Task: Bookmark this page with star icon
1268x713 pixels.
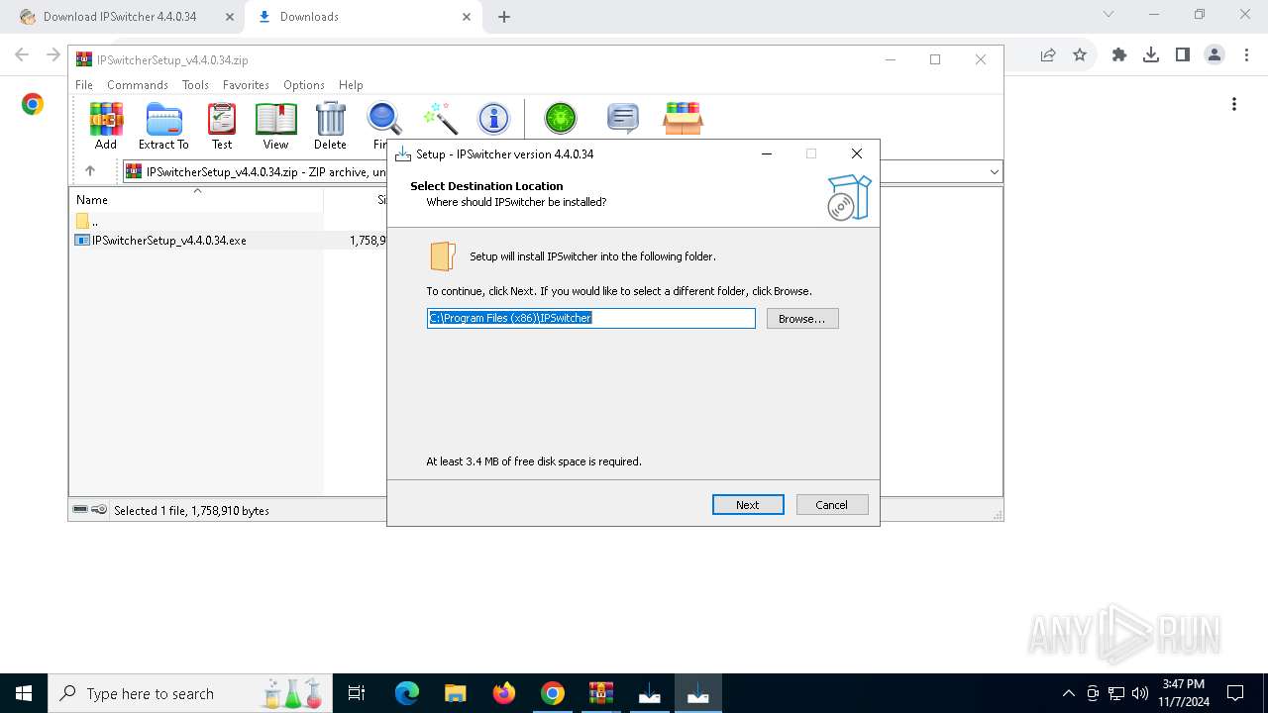Action: [x=1080, y=55]
